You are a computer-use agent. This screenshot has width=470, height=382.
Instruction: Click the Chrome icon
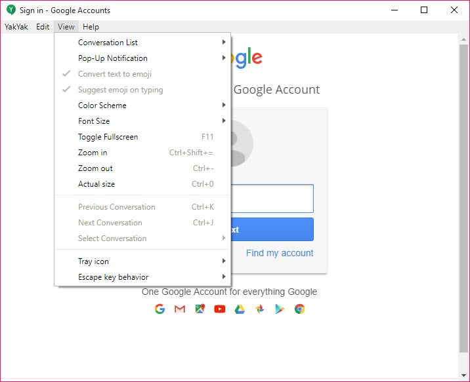tap(300, 309)
